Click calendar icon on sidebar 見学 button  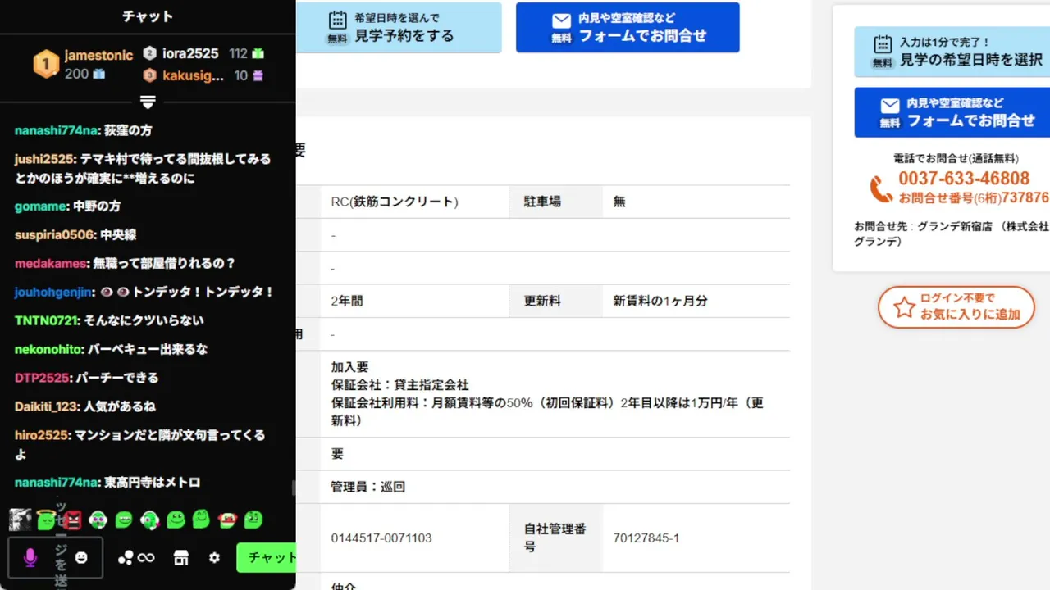tap(883, 44)
